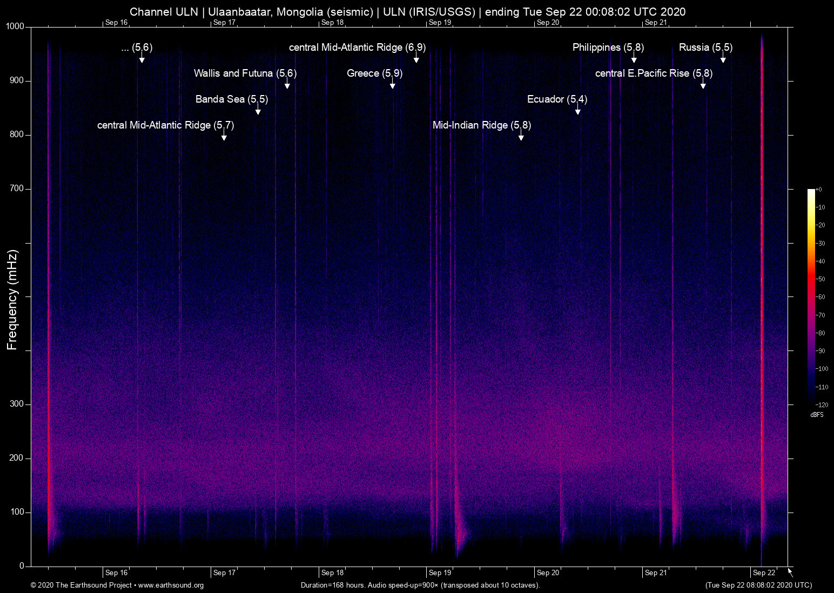The width and height of the screenshot is (834, 593).
Task: Click the arrow marker beneath Greece (5.9)
Action: click(x=393, y=83)
